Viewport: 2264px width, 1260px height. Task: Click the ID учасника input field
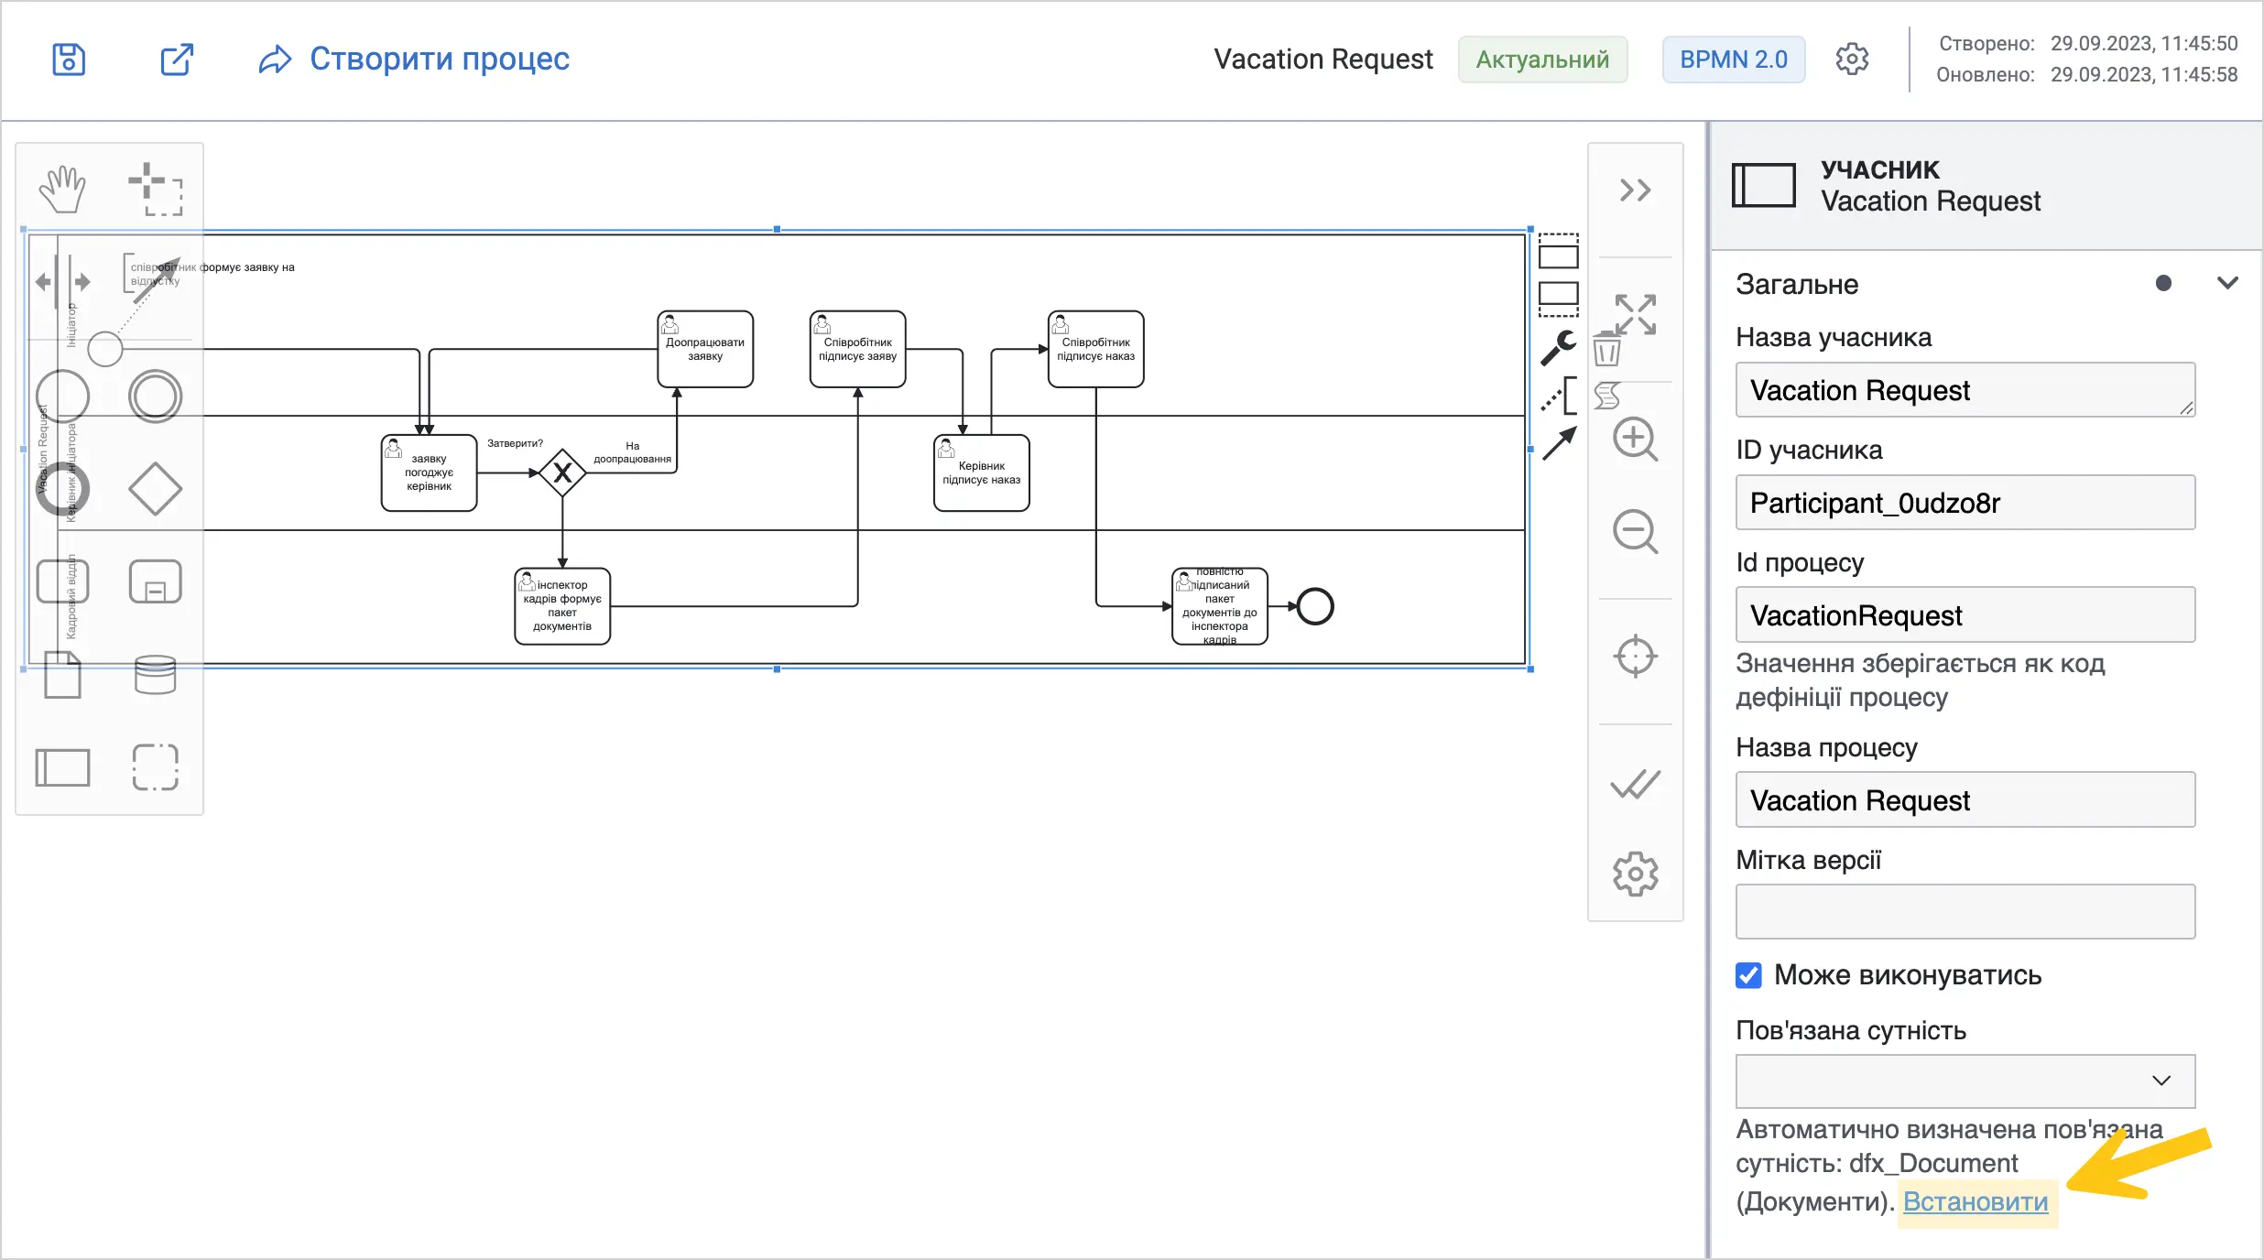point(1965,503)
